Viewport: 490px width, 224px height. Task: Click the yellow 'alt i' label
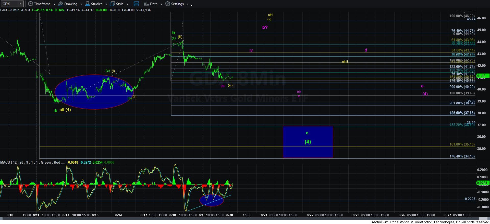tap(271, 15)
